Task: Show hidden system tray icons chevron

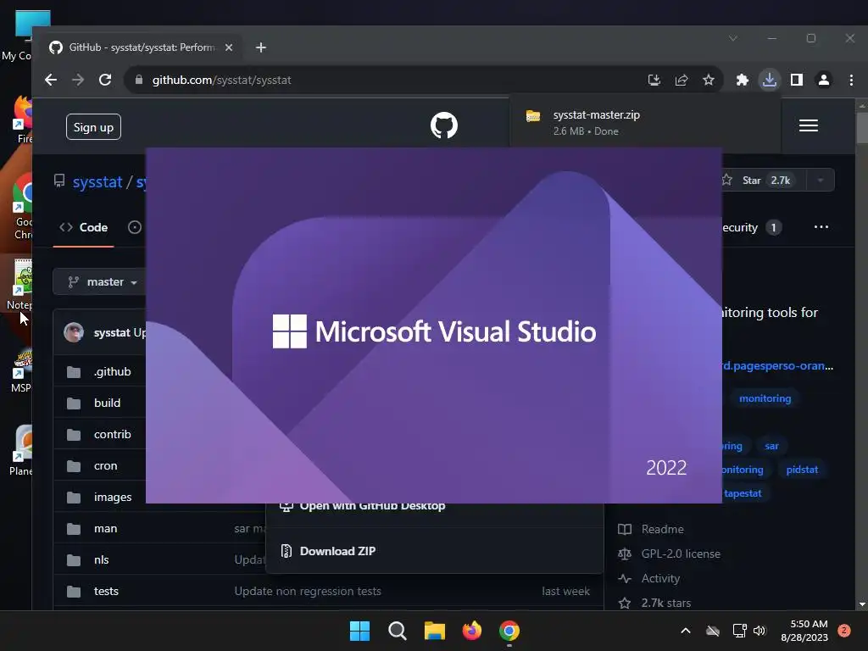Action: coord(685,631)
